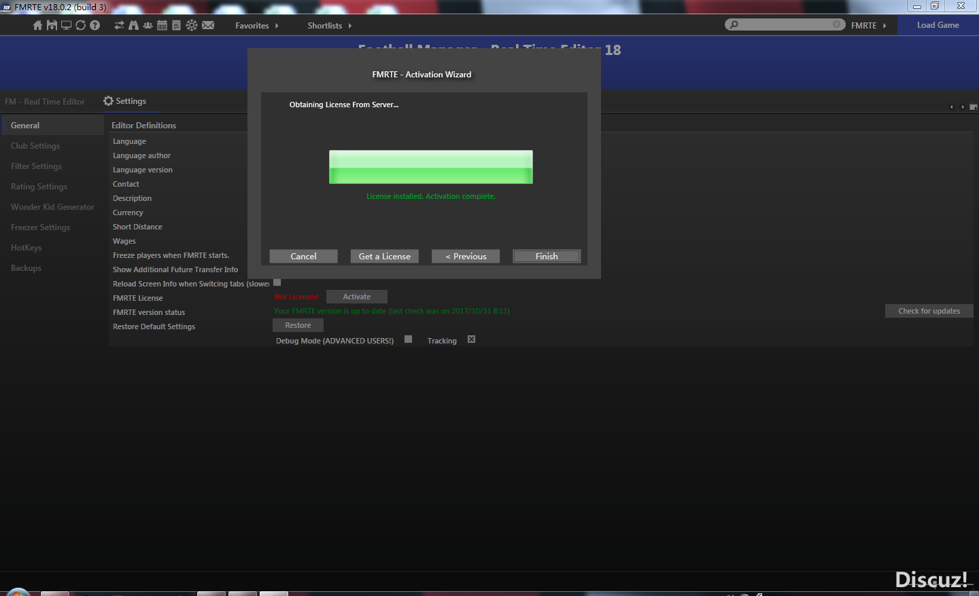Click the envelope mail icon
This screenshot has width=979, height=596.
click(x=208, y=25)
